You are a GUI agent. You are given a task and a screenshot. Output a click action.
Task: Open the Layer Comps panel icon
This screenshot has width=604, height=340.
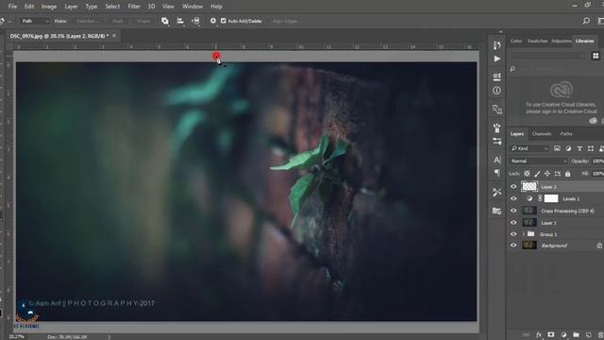pyautogui.click(x=497, y=211)
